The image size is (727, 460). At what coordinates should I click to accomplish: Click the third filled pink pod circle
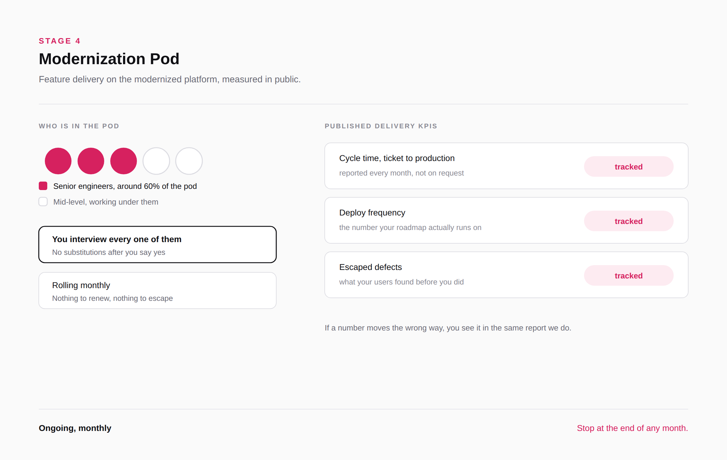coord(124,161)
